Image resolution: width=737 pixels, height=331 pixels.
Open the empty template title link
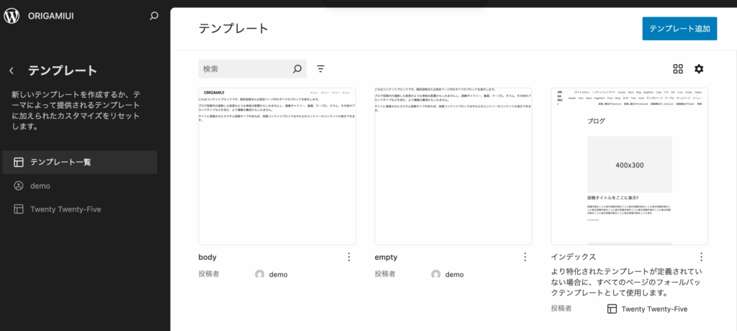386,257
